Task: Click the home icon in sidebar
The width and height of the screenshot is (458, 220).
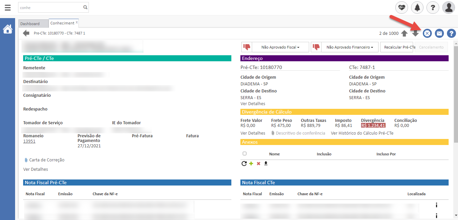Action: point(8,29)
